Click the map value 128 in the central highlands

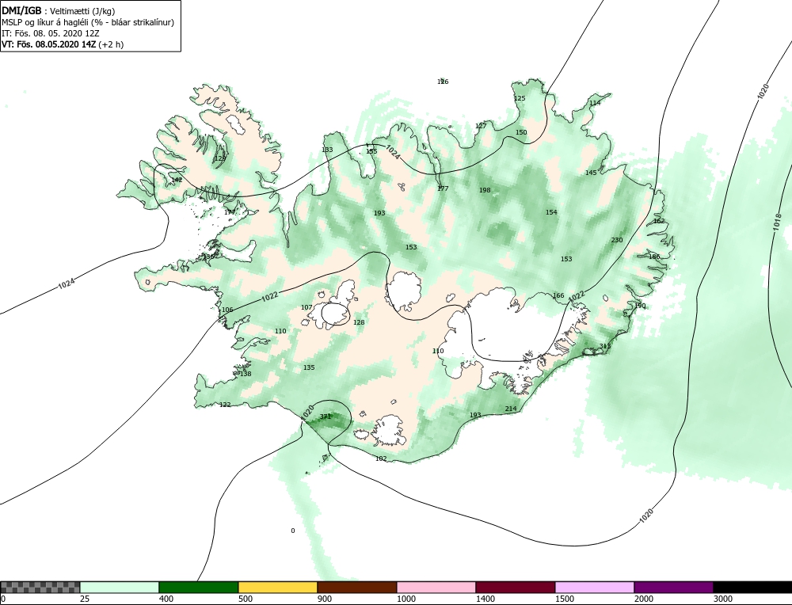(359, 323)
